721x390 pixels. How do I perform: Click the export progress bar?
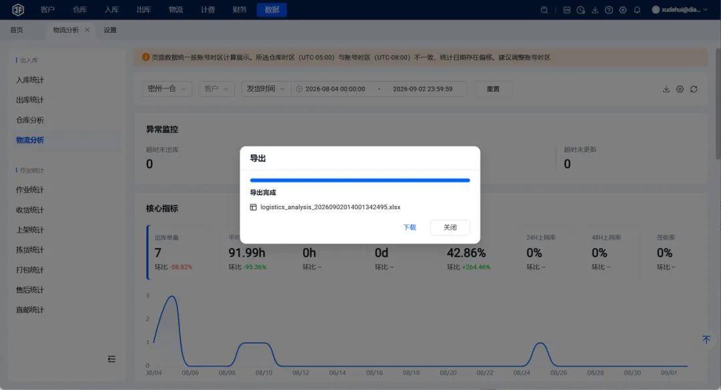pyautogui.click(x=360, y=181)
